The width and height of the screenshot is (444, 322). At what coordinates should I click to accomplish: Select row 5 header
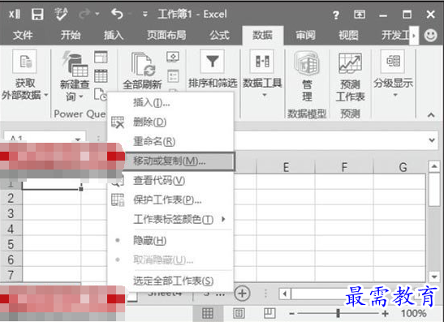point(11,243)
